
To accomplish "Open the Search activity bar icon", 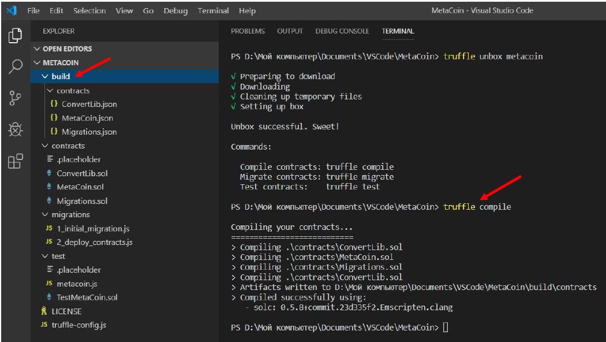I will point(16,66).
